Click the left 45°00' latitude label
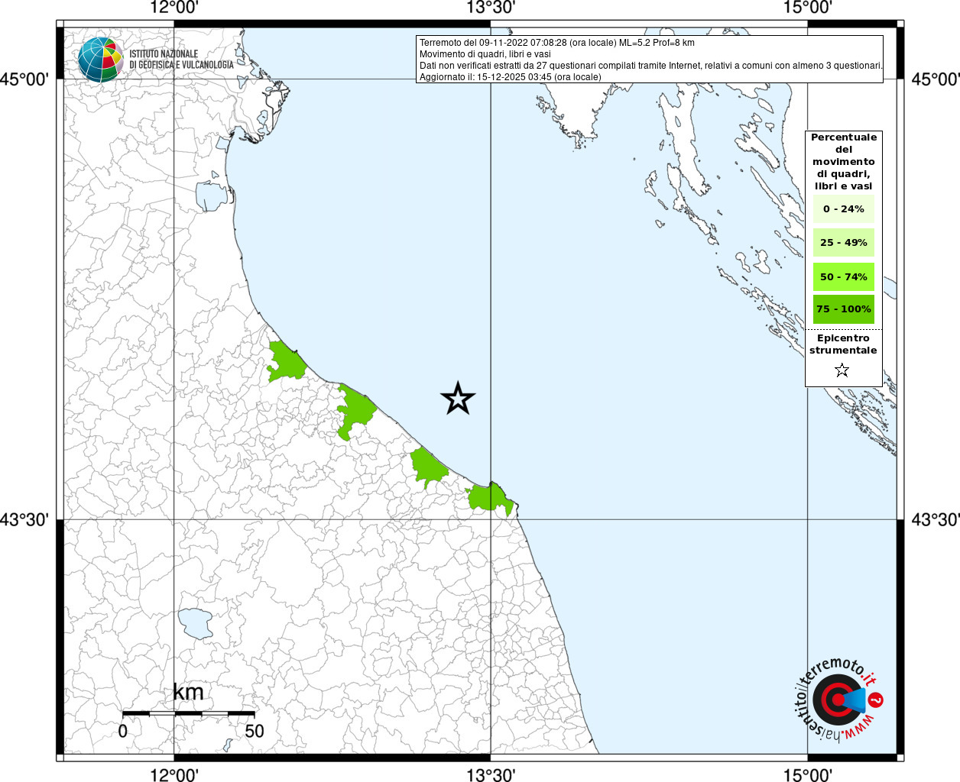Image resolution: width=960 pixels, height=782 pixels. point(24,79)
